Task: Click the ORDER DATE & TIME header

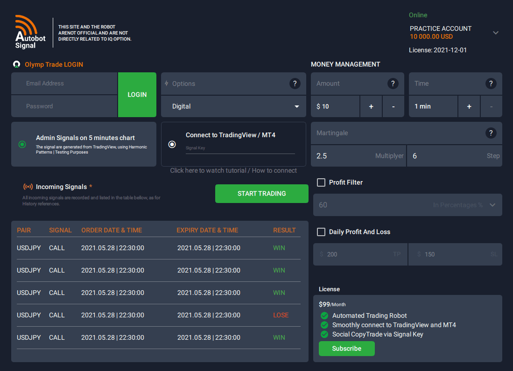Action: coord(112,231)
